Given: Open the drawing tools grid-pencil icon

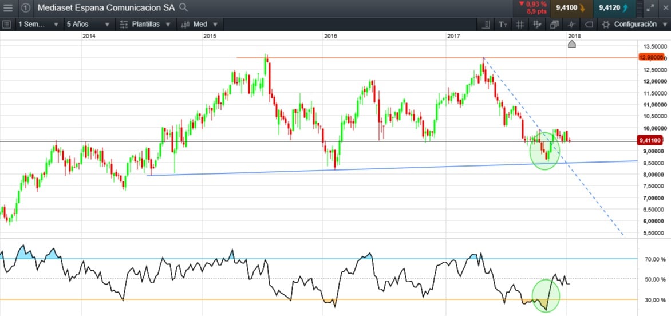Looking at the screenshot, I should 537,25.
